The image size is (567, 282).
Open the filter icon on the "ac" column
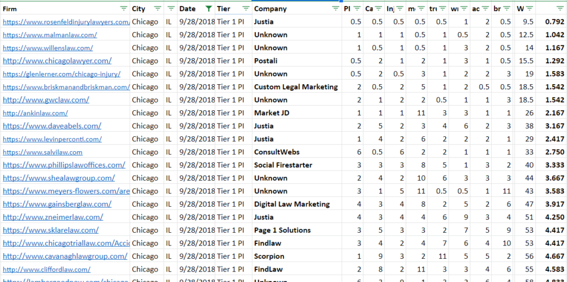pyautogui.click(x=485, y=9)
